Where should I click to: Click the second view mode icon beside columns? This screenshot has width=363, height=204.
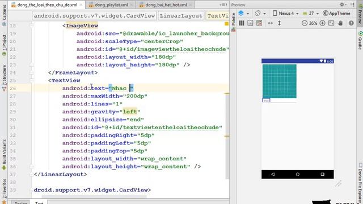250,23
